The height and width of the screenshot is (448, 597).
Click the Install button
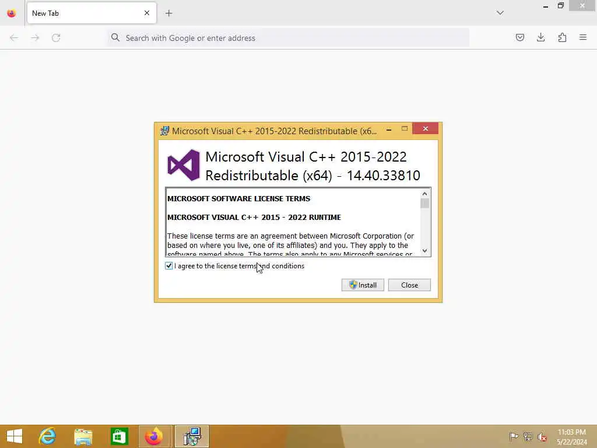[363, 285]
